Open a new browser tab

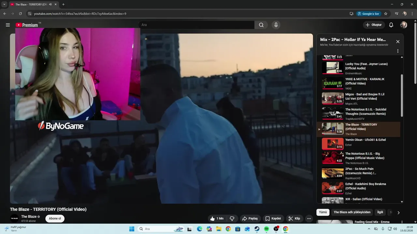(x=63, y=4)
